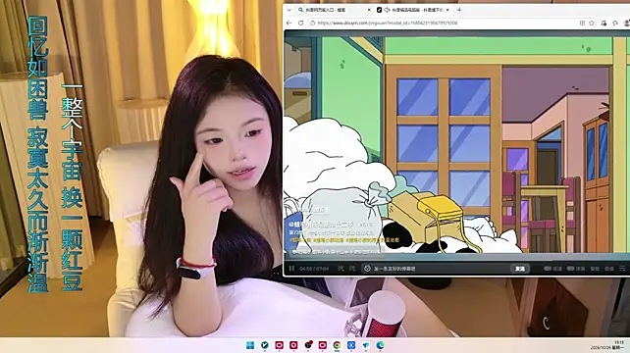
Task: Open the smart quality option
Action: pyautogui.click(x=595, y=269)
